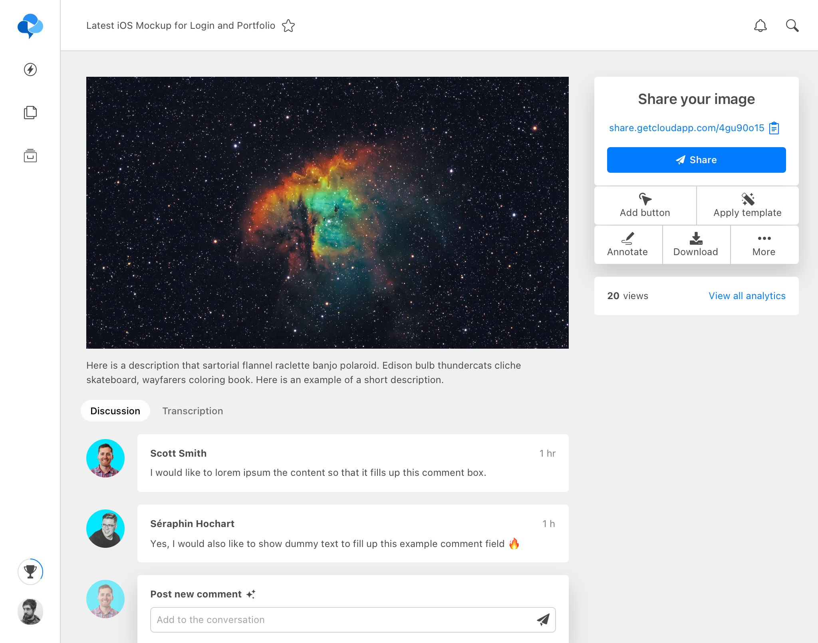This screenshot has height=643, width=818.
Task: Open the stacked documents sidebar icon
Action: 30,113
